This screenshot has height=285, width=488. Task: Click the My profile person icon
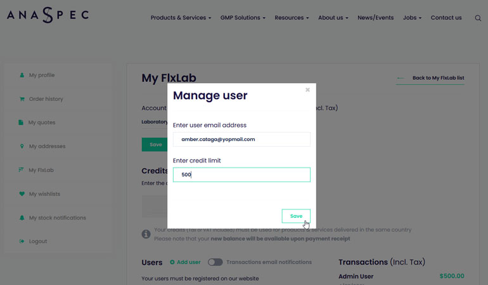click(22, 75)
